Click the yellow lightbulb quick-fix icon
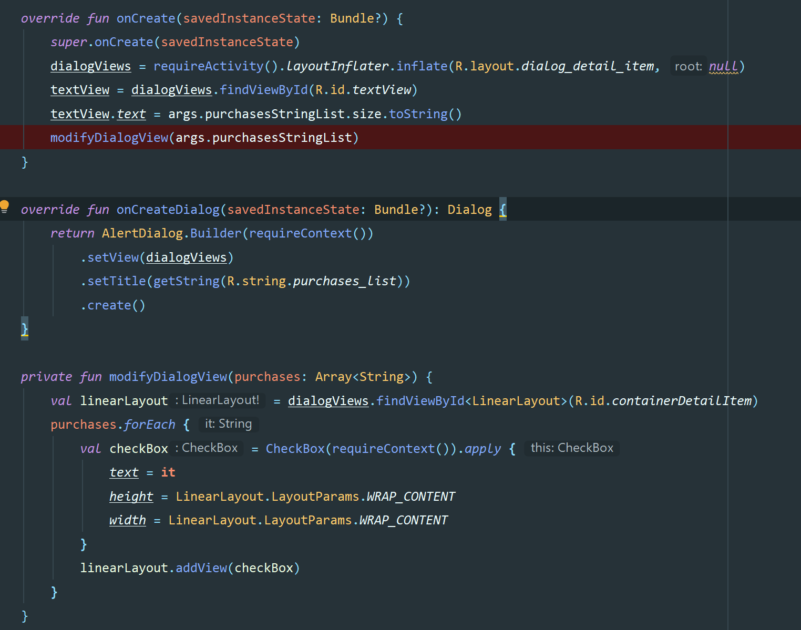Viewport: 801px width, 630px height. [5, 206]
